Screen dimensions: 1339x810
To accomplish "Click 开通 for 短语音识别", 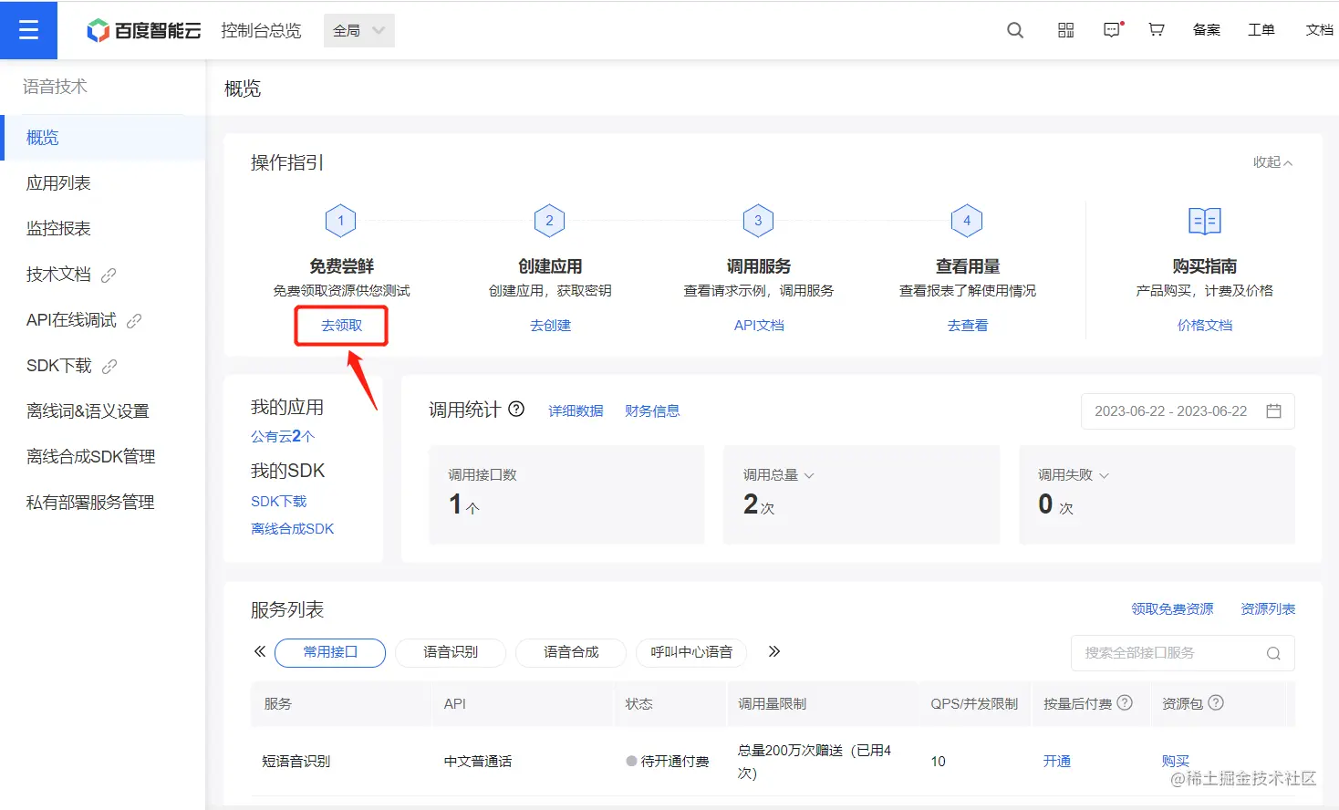I will tap(1057, 762).
